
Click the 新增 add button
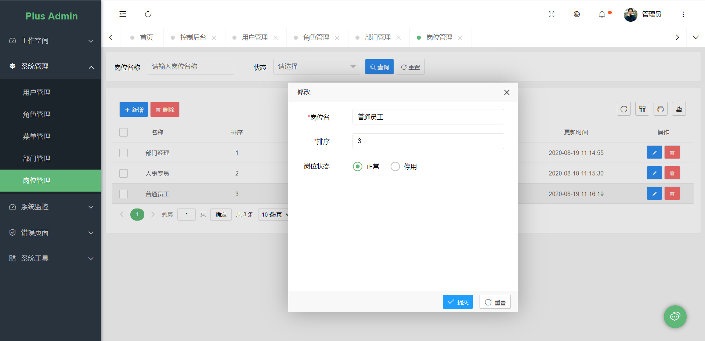pyautogui.click(x=134, y=109)
